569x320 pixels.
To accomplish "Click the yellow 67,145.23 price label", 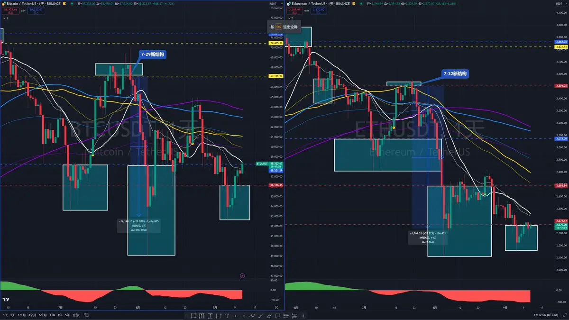I will pos(276,76).
